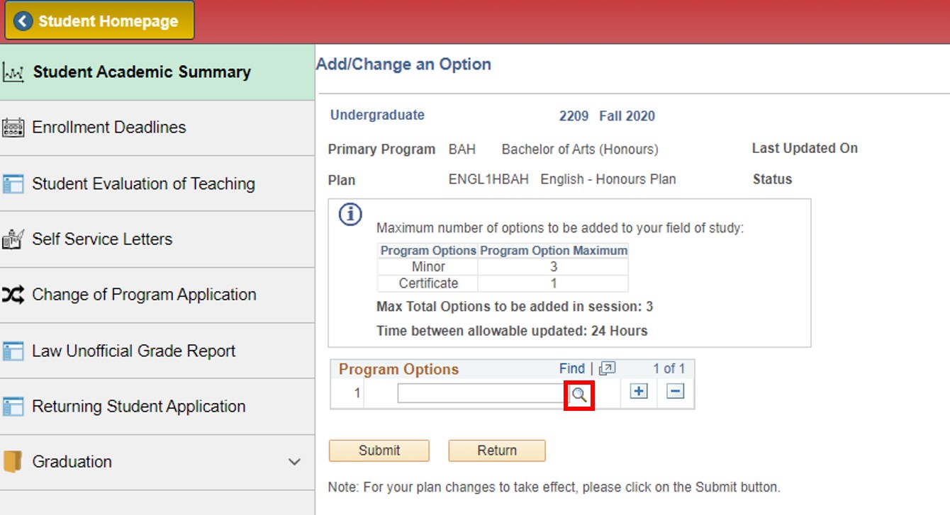
Task: Submit the plan changes
Action: [379, 451]
